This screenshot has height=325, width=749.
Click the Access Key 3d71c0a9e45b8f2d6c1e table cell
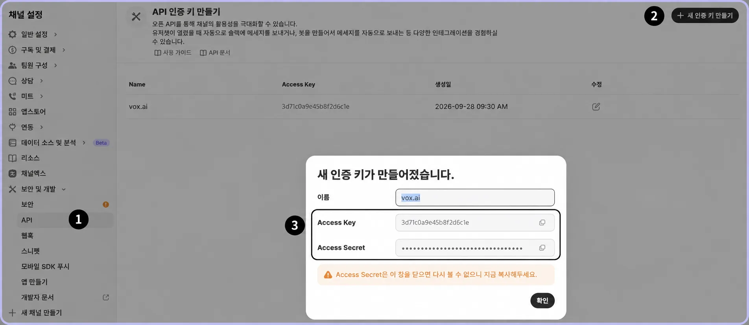(315, 107)
